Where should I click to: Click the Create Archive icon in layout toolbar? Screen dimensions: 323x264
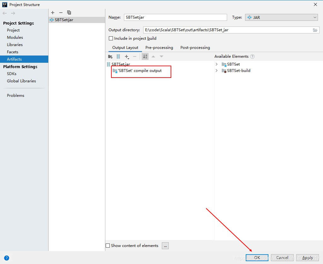pyautogui.click(x=118, y=56)
